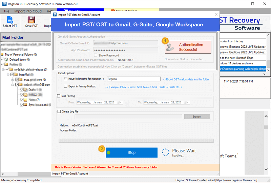Click the INBOX folder icon

(25, 95)
